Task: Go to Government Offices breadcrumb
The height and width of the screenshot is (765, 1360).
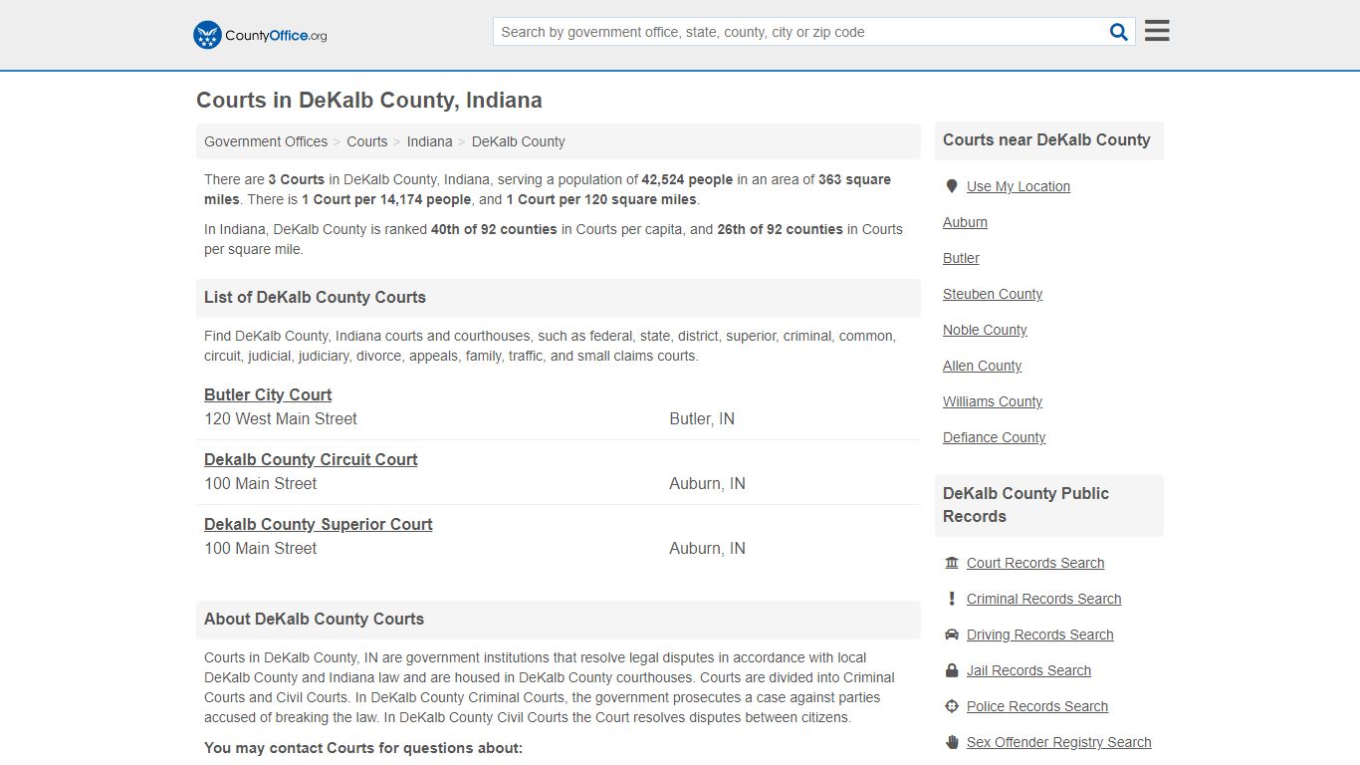Action: pyautogui.click(x=266, y=141)
